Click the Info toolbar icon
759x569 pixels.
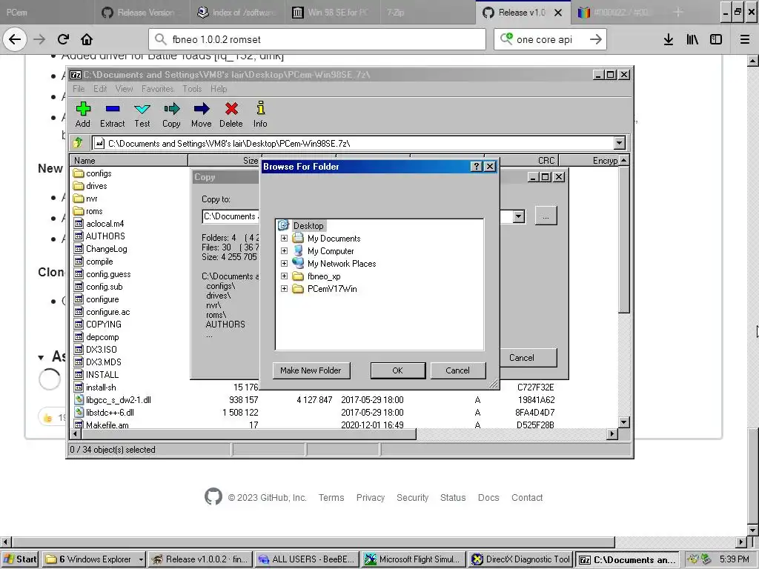pos(260,115)
